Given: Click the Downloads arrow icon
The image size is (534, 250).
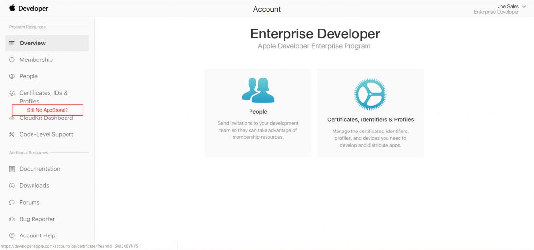Looking at the screenshot, I should tap(12, 186).
